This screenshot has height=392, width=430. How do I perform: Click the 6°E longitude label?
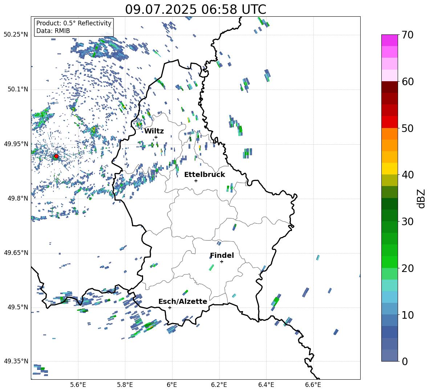tap(172, 385)
